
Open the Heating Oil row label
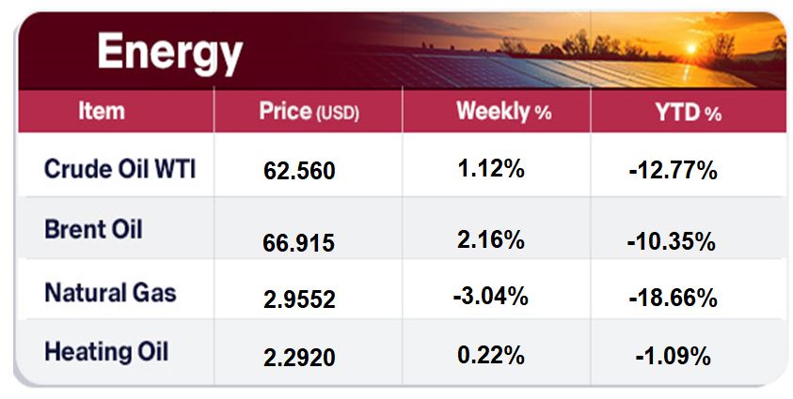pos(106,352)
